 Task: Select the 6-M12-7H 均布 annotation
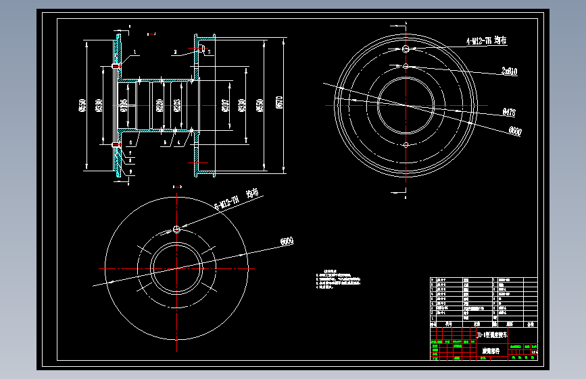tap(237, 200)
